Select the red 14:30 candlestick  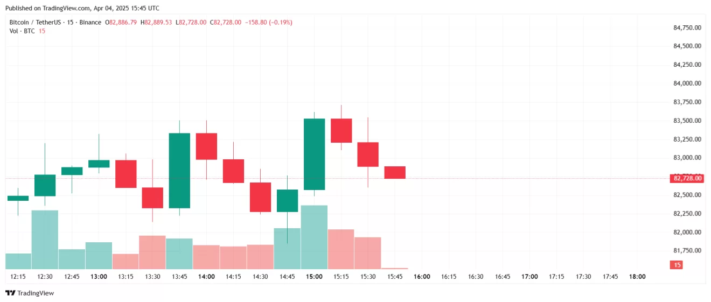pyautogui.click(x=260, y=197)
